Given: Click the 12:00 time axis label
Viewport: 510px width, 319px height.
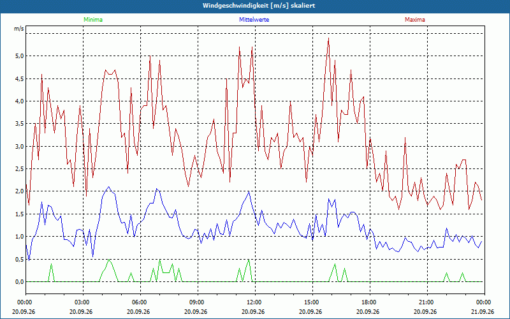Looking at the screenshot, I should [x=254, y=302].
